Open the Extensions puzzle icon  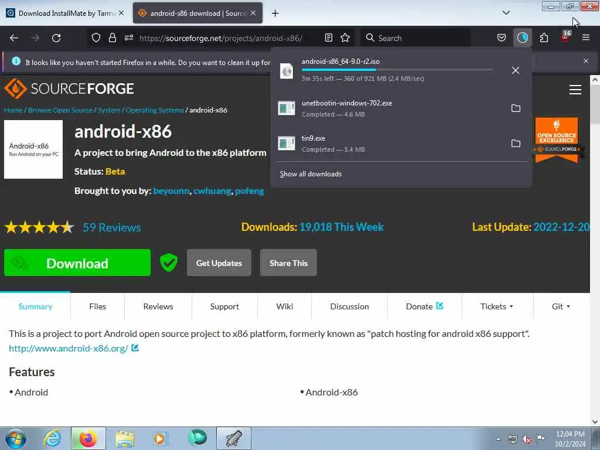544,38
